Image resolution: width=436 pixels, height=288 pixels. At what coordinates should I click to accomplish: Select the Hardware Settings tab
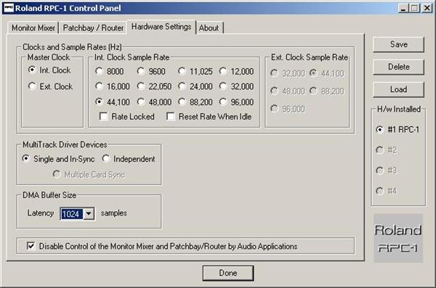click(x=161, y=27)
